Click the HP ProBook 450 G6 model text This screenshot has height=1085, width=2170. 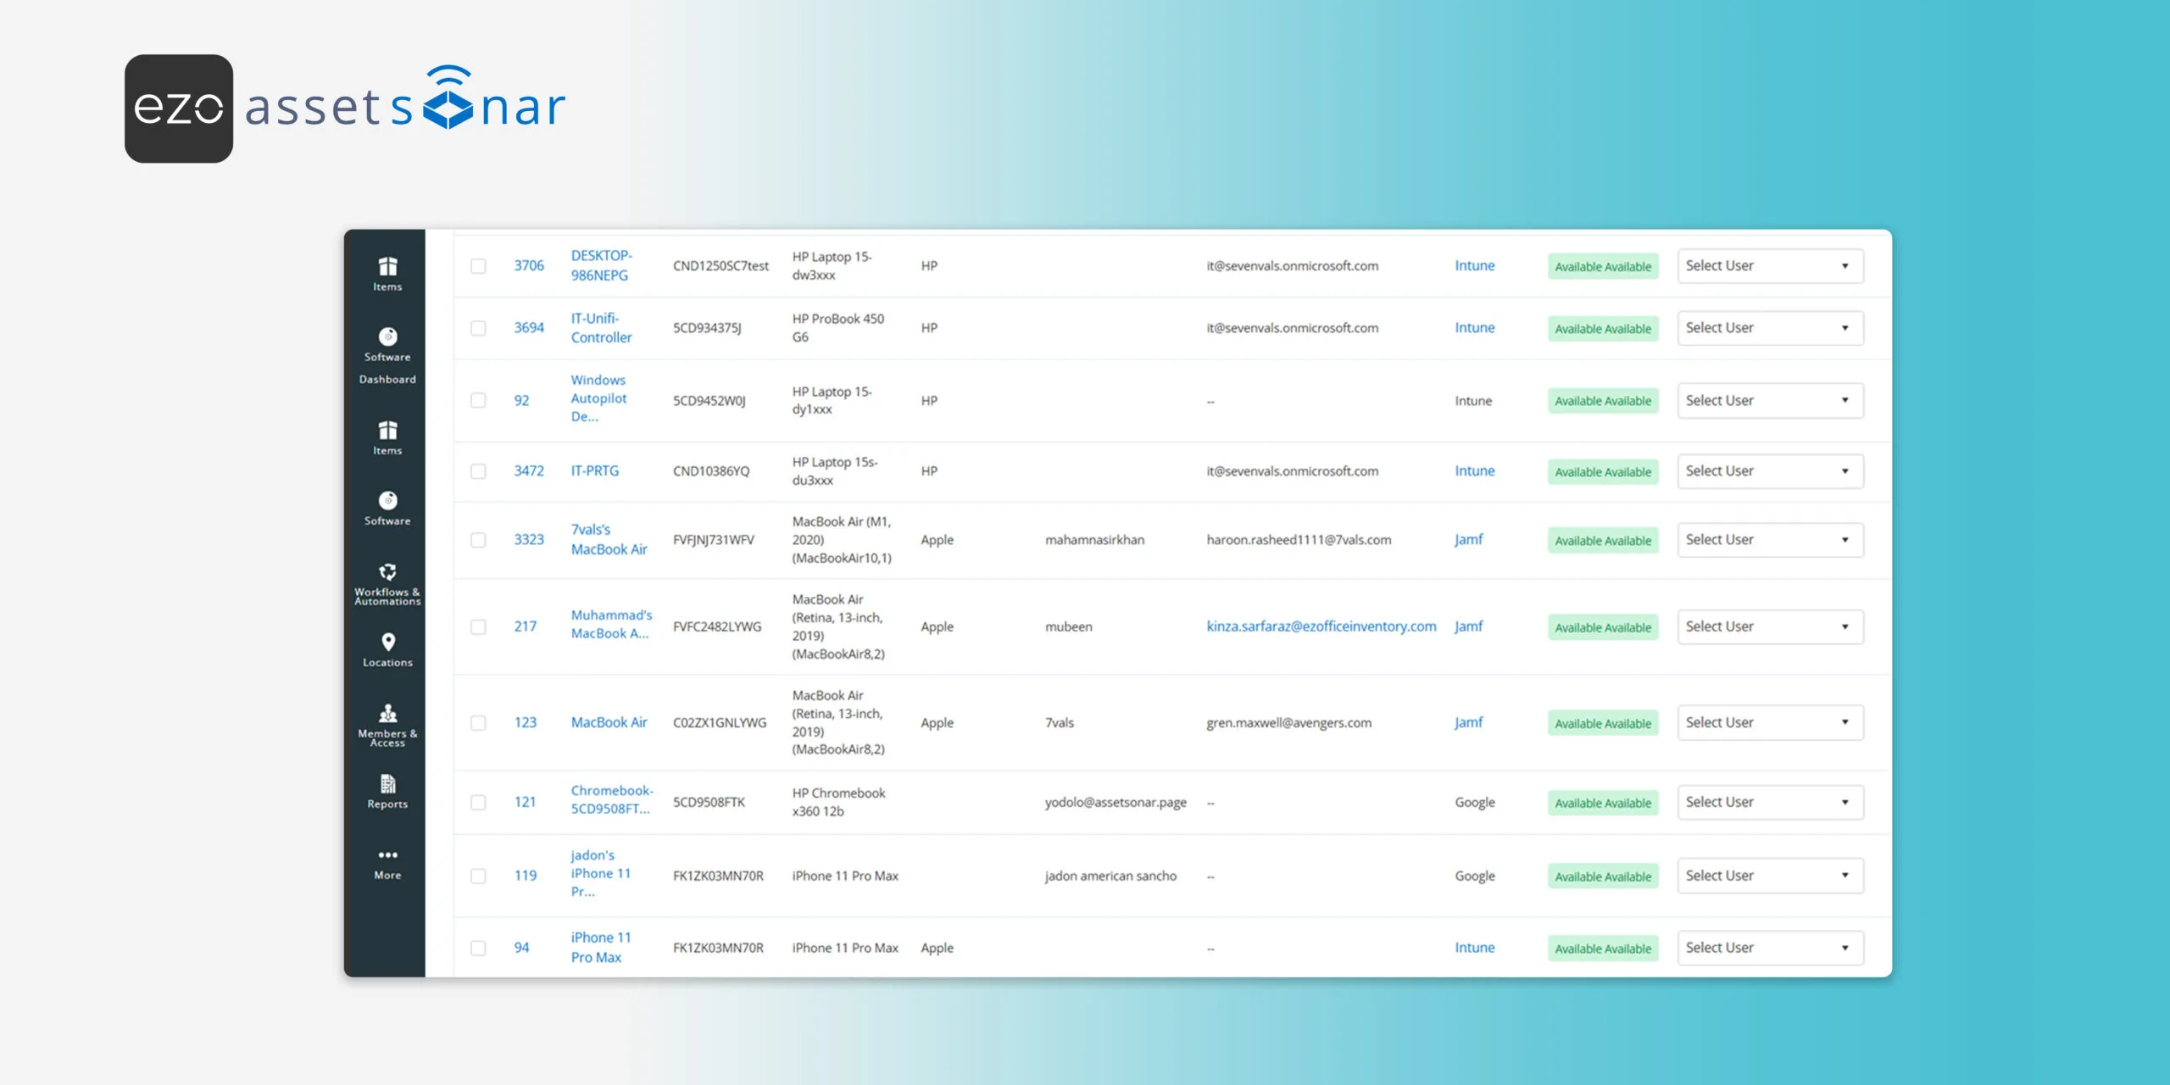tap(838, 328)
